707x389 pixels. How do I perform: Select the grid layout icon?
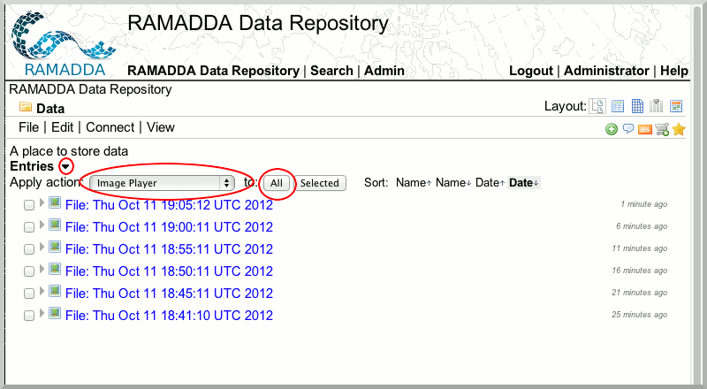637,107
